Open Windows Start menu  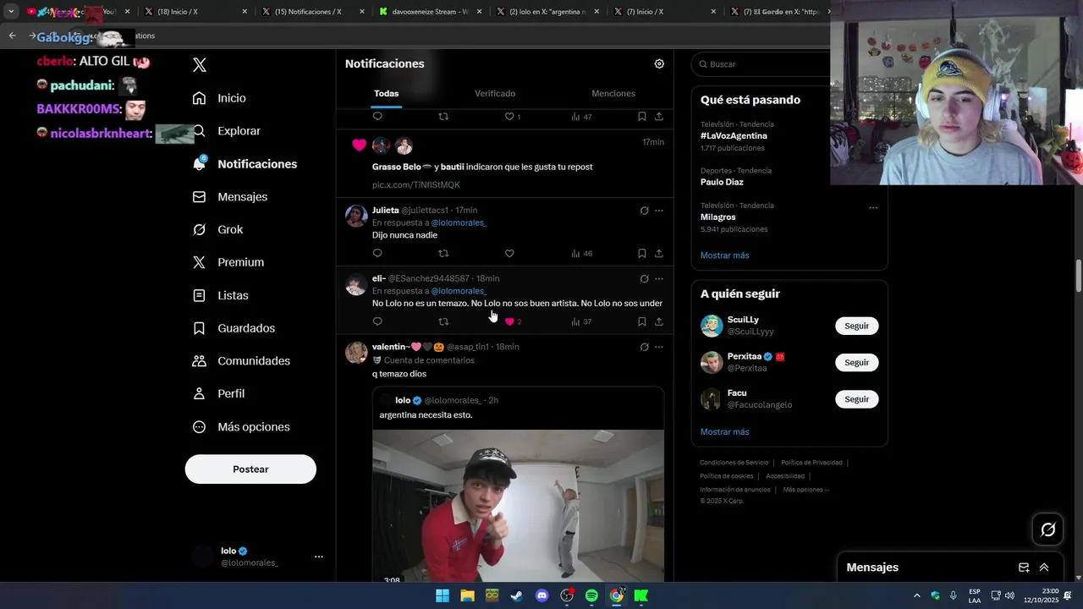coord(443,596)
